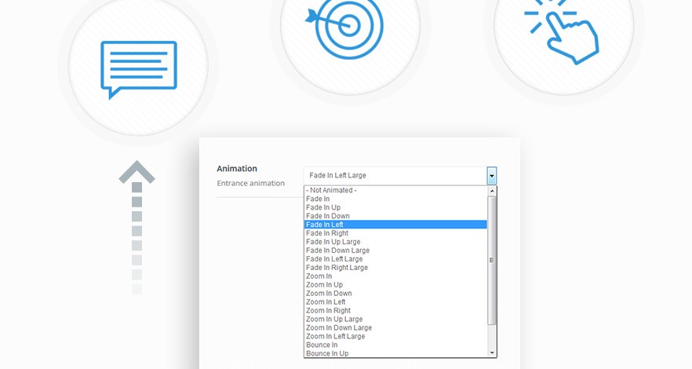Viewport: 692px width, 369px height.
Task: Select 'Bounce In Up' list entry
Action: (x=395, y=353)
